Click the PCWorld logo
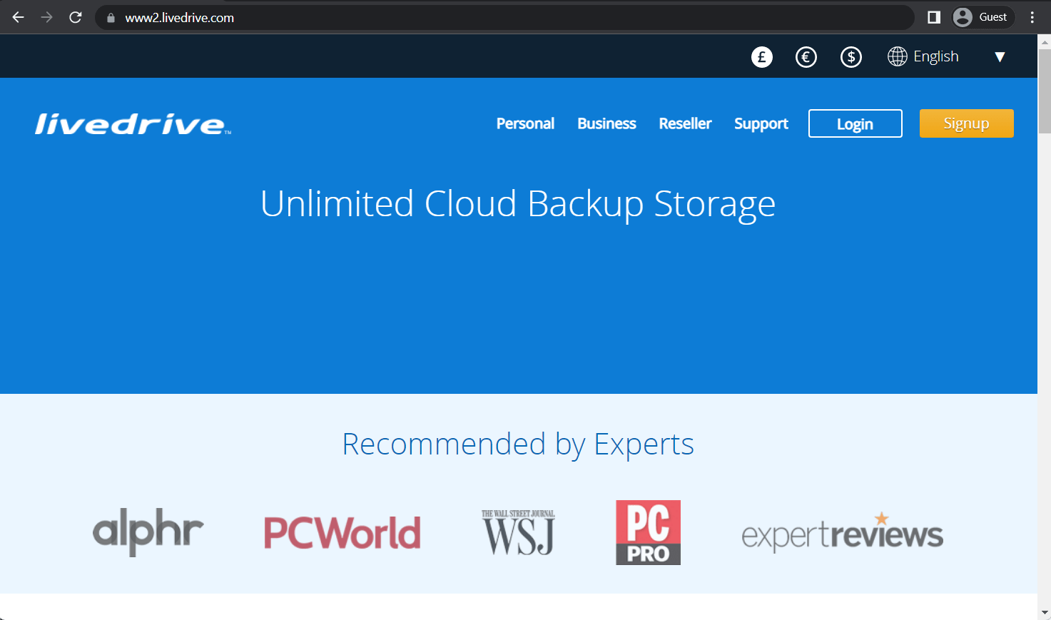The image size is (1051, 620). (x=342, y=532)
